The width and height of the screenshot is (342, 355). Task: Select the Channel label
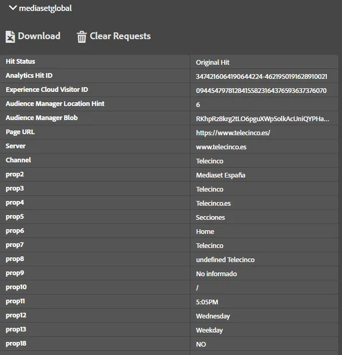point(18,160)
